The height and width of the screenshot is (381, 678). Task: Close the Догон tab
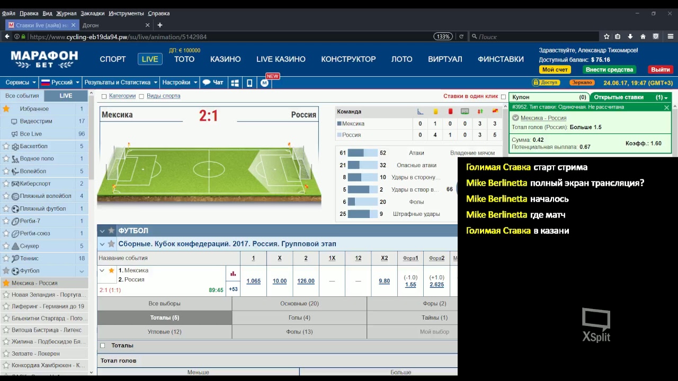(x=147, y=25)
